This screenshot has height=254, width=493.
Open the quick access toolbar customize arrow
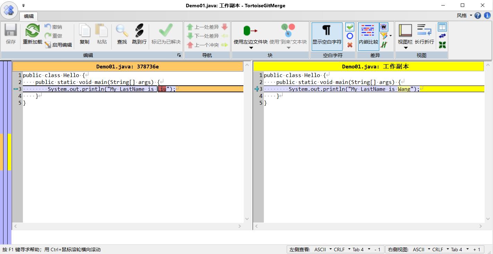click(23, 6)
